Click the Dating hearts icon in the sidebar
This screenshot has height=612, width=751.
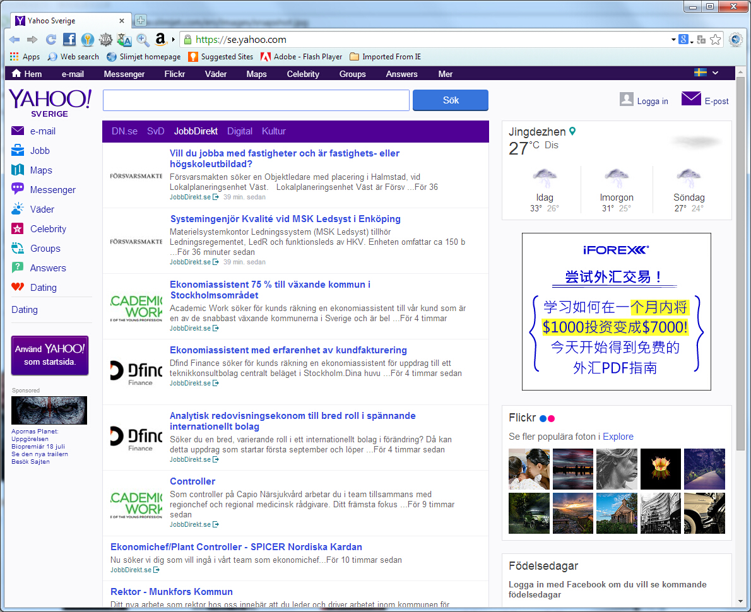pos(18,287)
